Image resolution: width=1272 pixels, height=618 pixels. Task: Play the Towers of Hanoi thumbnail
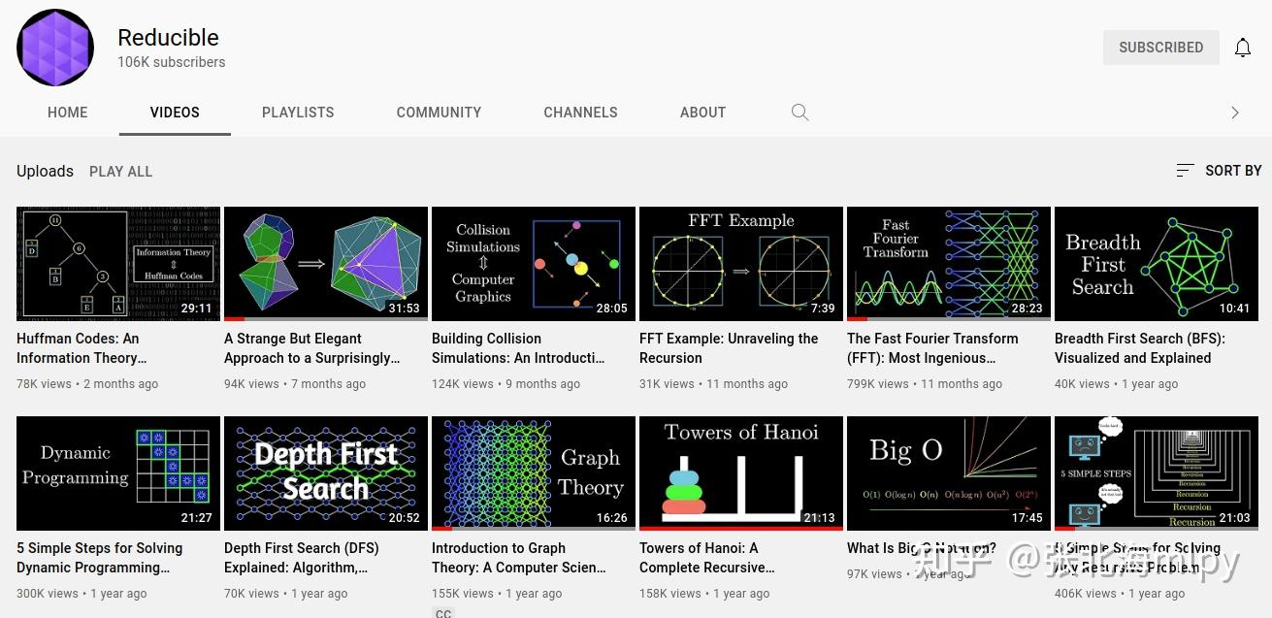coord(740,472)
